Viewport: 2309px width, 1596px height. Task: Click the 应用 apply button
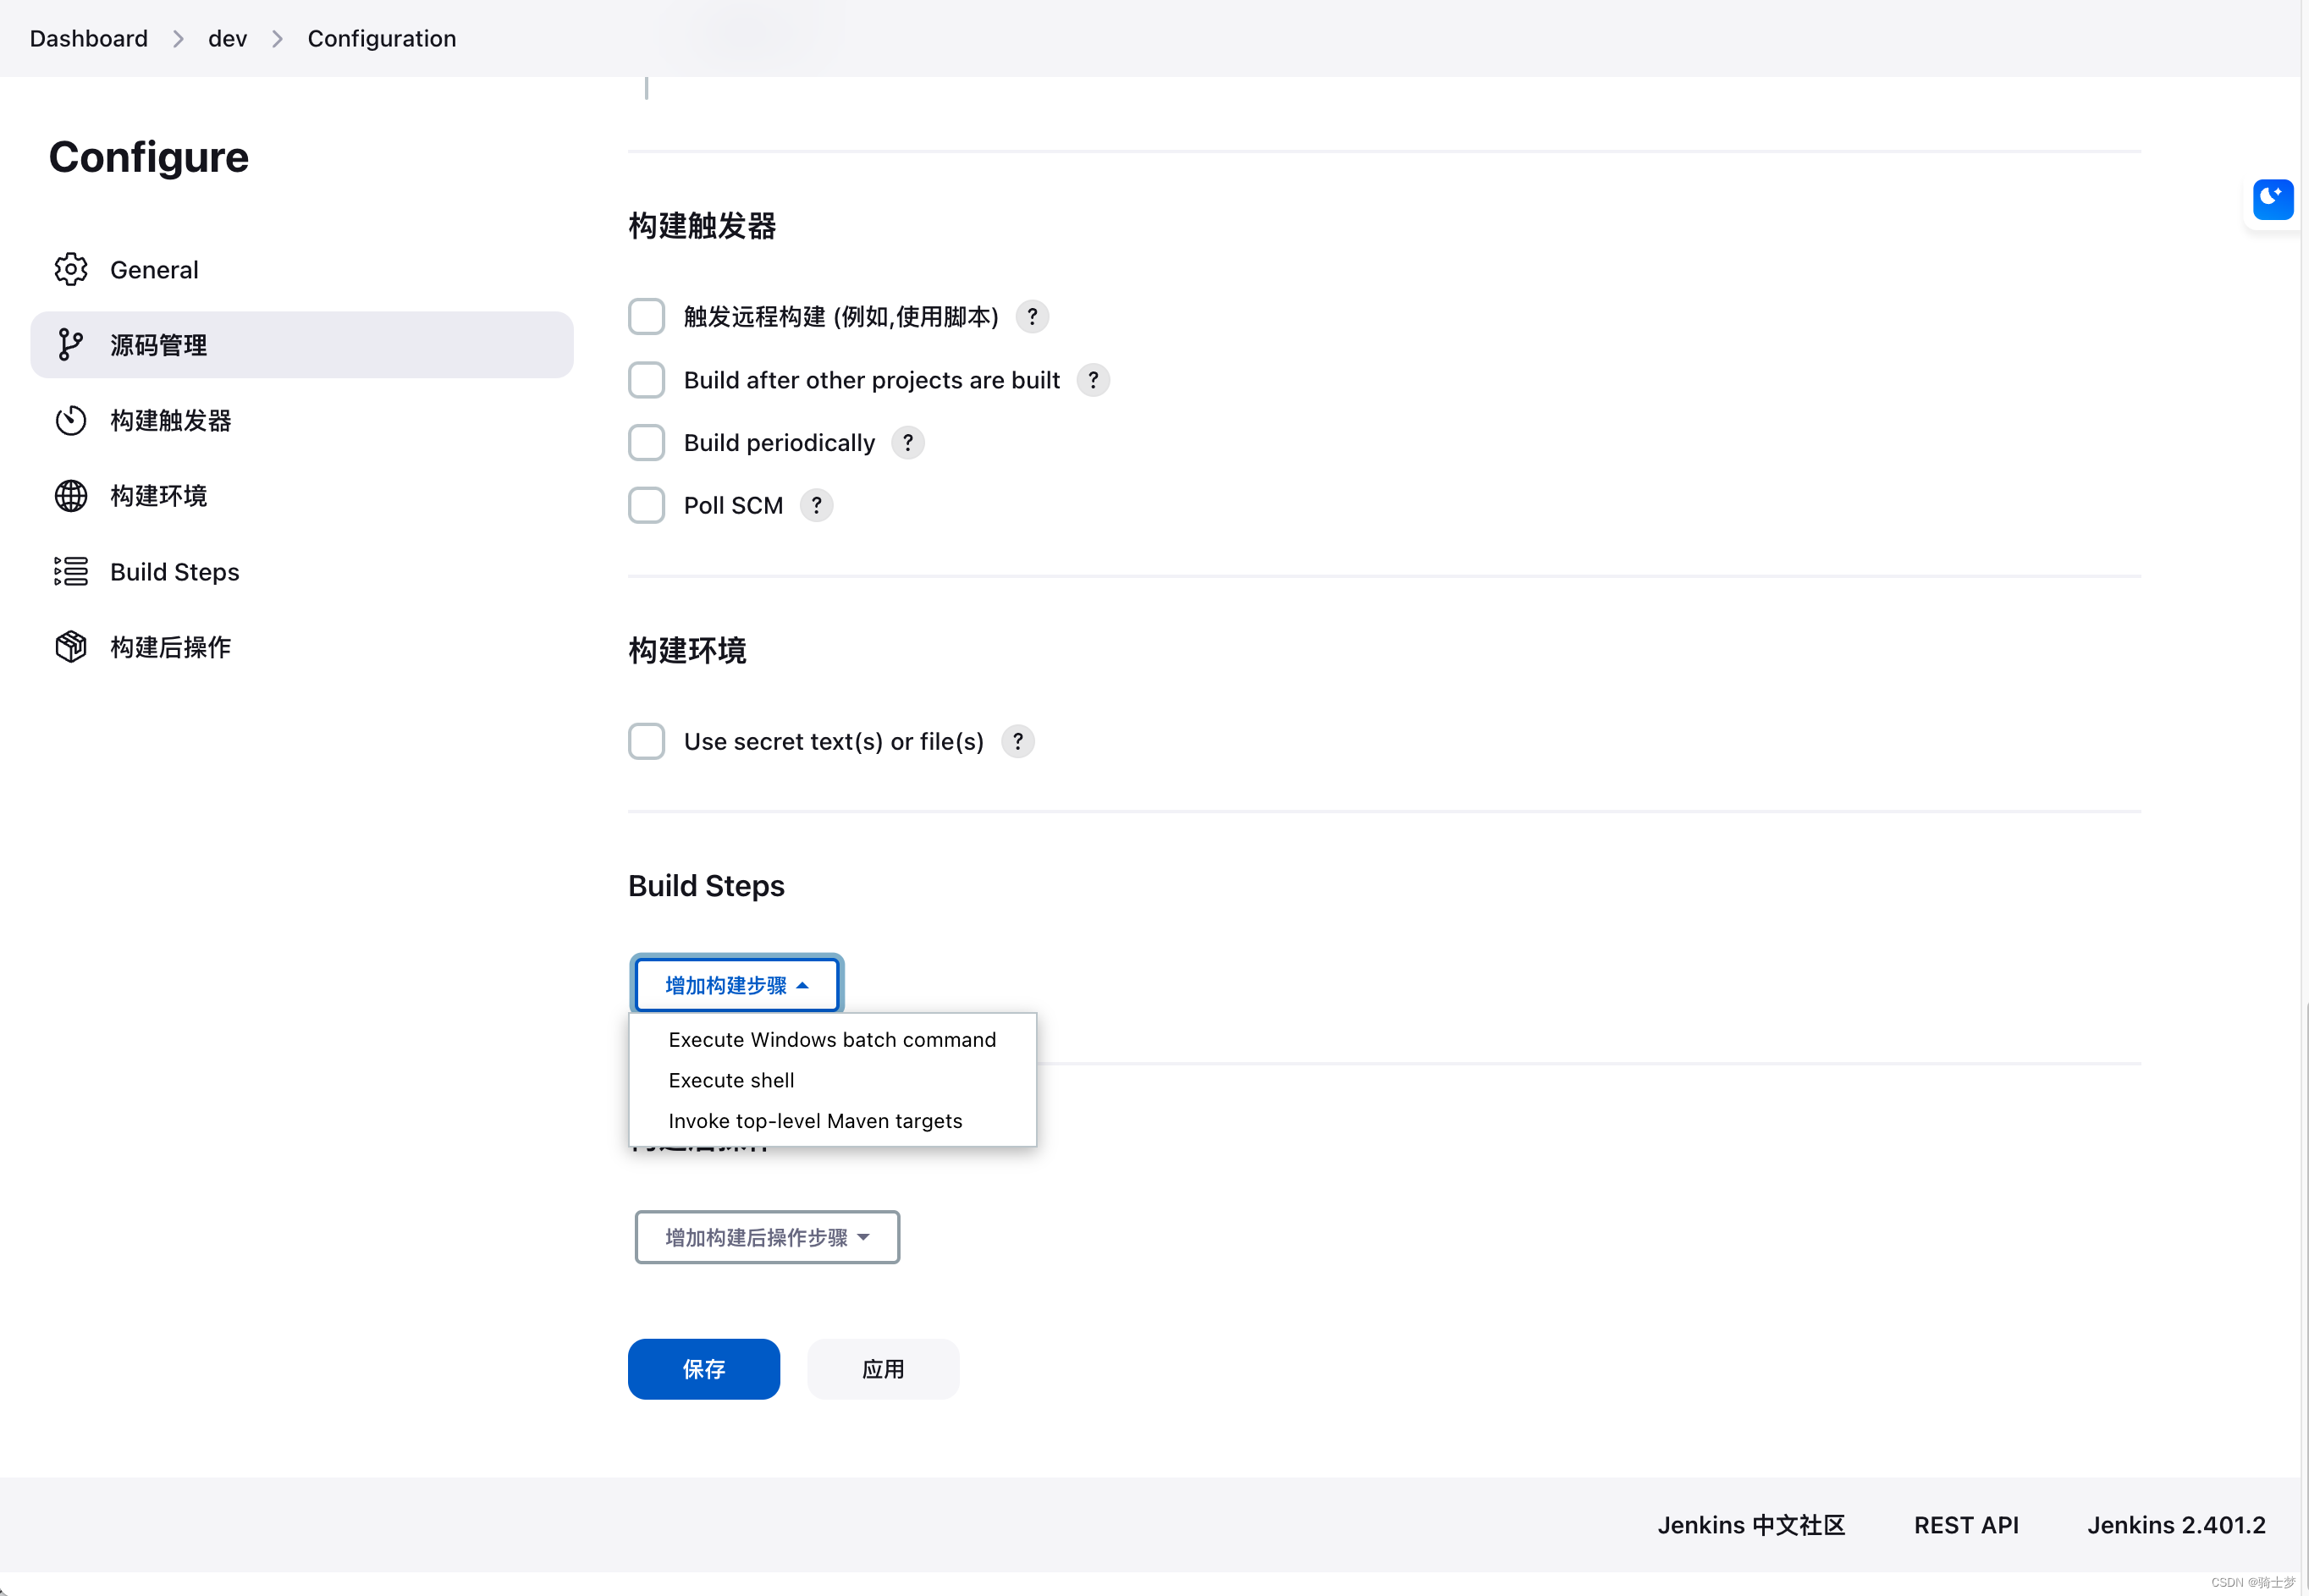point(883,1370)
